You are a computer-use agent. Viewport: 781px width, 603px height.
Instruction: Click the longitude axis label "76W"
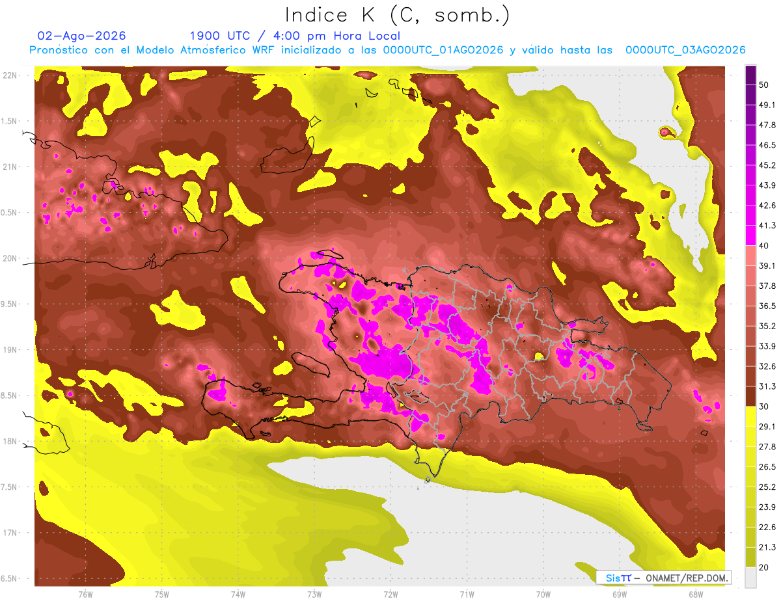[86, 595]
